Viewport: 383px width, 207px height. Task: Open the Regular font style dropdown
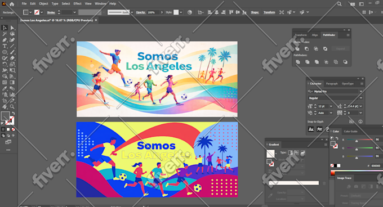coord(361,98)
